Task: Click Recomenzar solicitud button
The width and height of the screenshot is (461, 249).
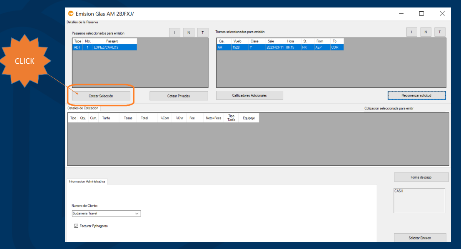Action: pyautogui.click(x=416, y=95)
